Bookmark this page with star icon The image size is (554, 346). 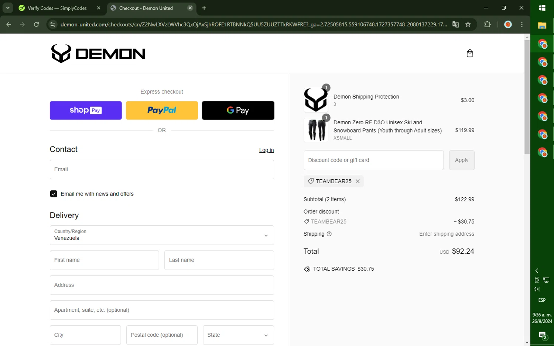point(468,24)
